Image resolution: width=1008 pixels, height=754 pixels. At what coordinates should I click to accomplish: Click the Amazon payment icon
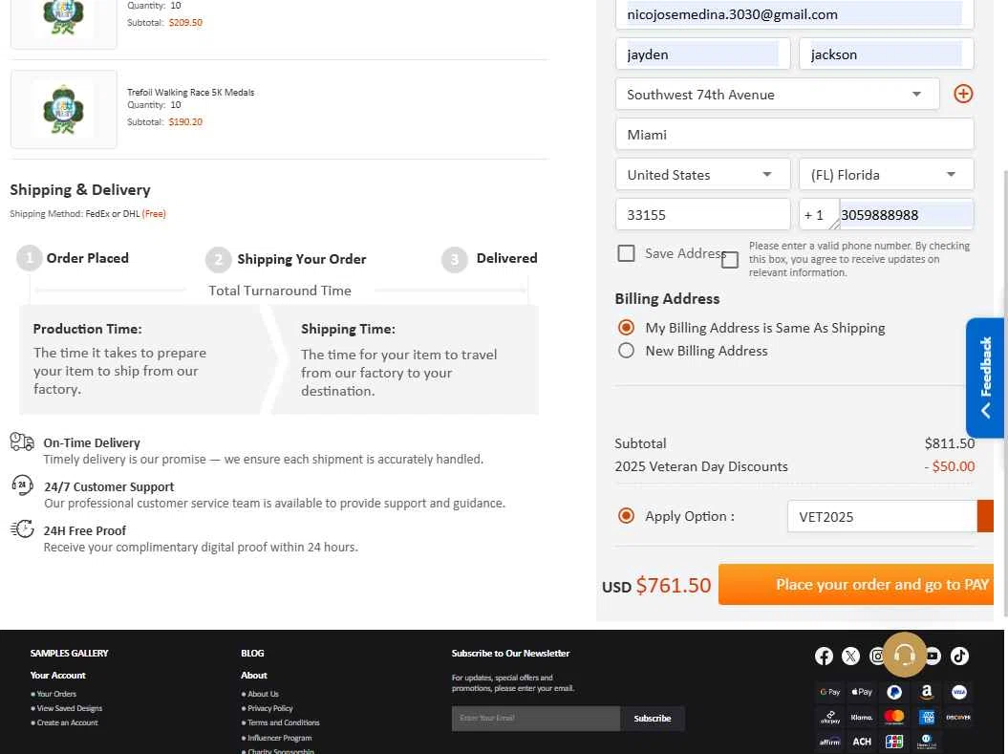[927, 692]
